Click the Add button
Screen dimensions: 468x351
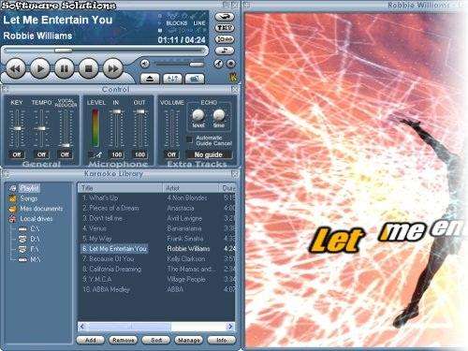[x=91, y=340]
